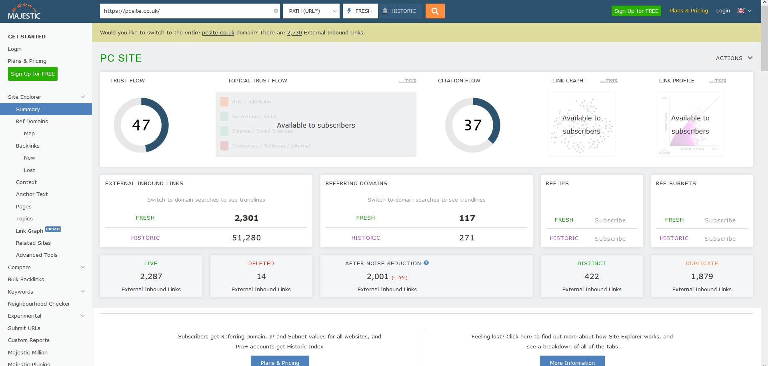Click the top bar Sign Up for FREE button
This screenshot has width=768, height=366.
[x=636, y=11]
